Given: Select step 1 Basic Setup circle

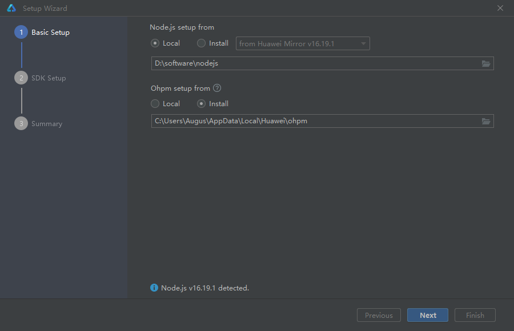Looking at the screenshot, I should (x=21, y=32).
